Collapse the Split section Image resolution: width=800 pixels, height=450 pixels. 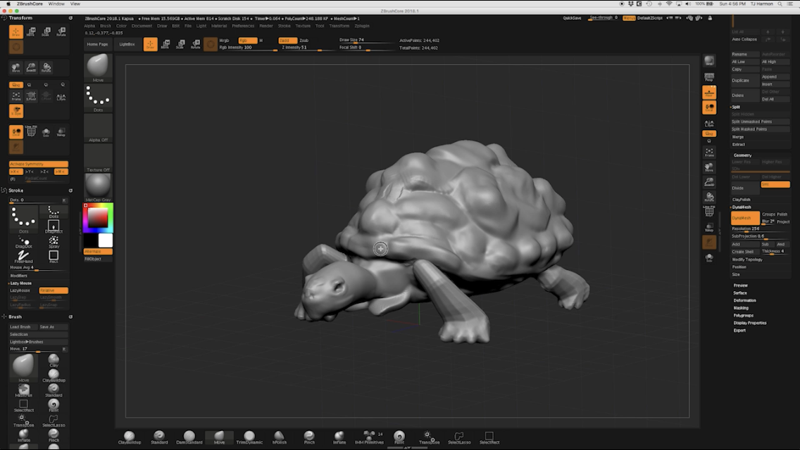(x=736, y=107)
